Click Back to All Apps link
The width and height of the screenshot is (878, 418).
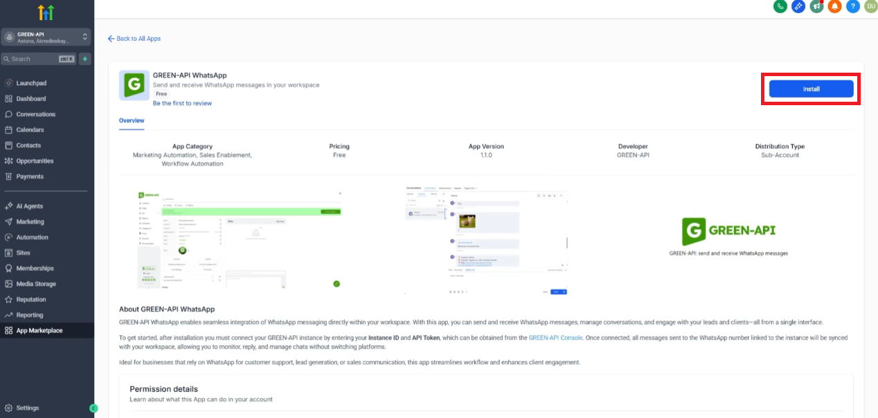[134, 39]
